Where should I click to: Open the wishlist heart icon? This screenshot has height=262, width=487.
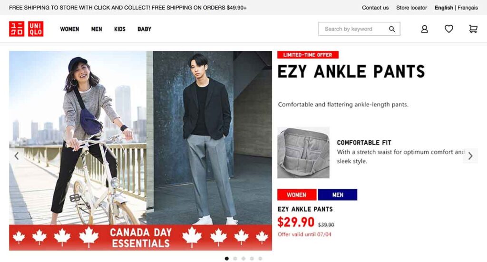click(449, 29)
